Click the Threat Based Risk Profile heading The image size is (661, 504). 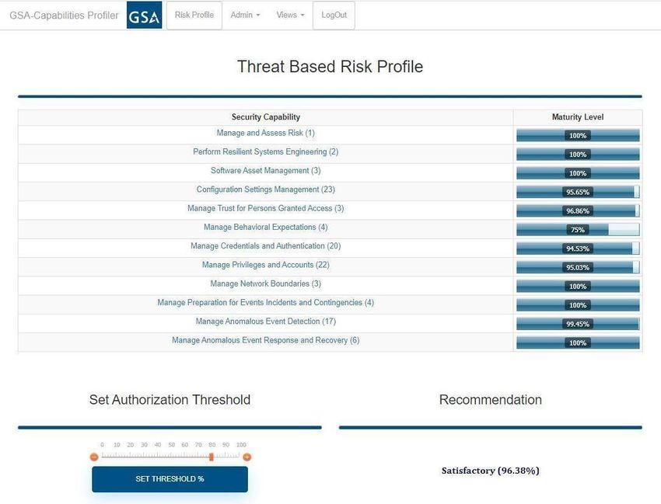pos(330,67)
